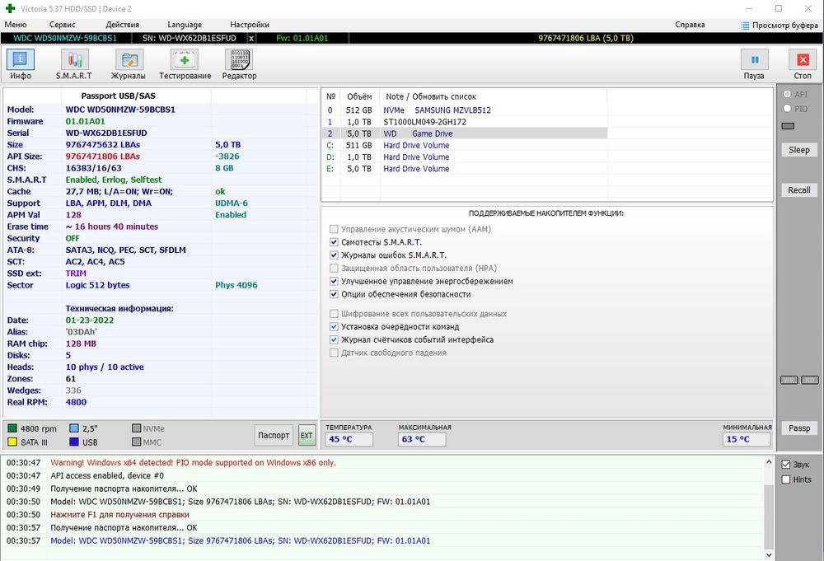Open the Настройки menu
Screen dimensions: 824x561
tap(250, 25)
